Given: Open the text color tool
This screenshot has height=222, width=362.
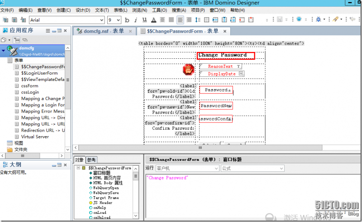Looking at the screenshot, I should pos(153,20).
